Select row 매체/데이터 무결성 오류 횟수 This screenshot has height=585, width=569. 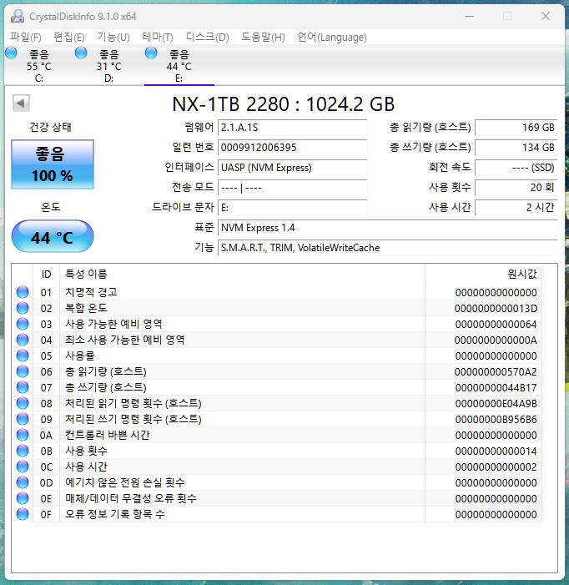coord(277,498)
